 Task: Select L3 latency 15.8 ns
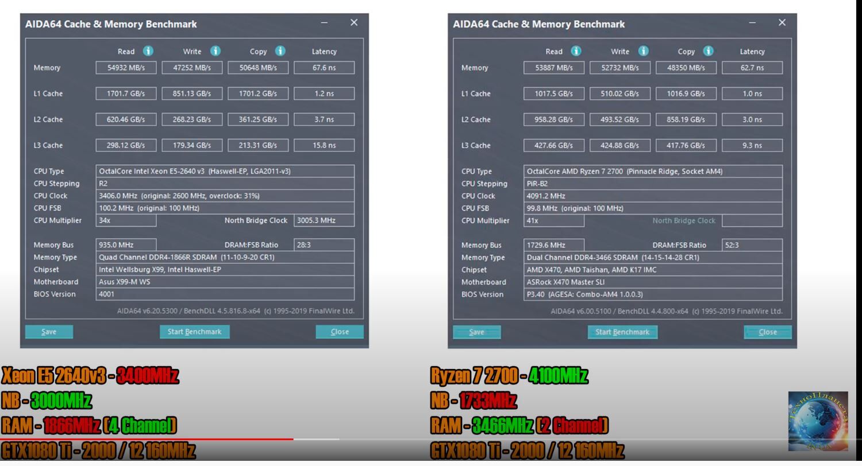pos(324,145)
